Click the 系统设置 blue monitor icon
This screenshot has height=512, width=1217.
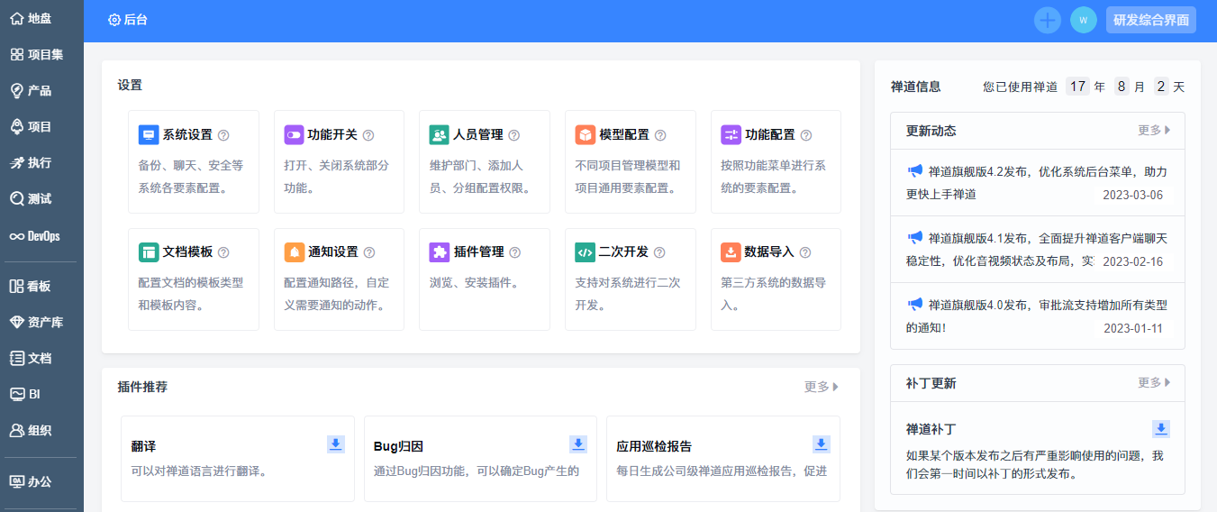[149, 135]
